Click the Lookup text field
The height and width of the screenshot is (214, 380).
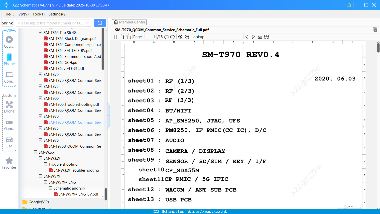225,37
